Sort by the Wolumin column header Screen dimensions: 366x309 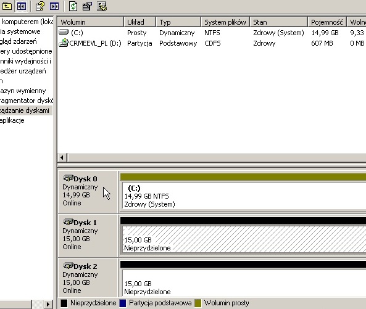[x=90, y=22]
